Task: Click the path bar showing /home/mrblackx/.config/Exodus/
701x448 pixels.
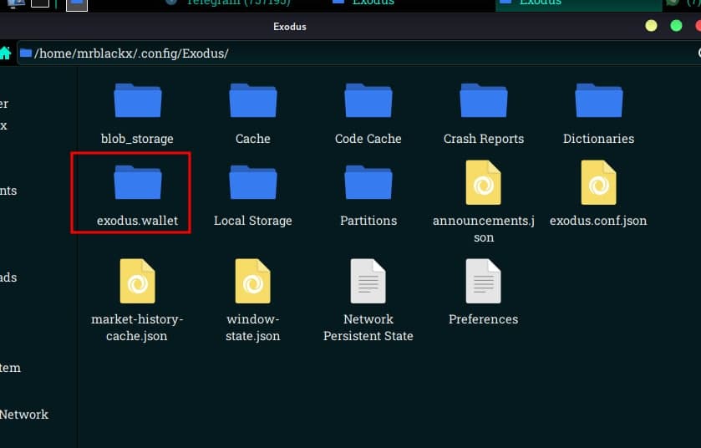Action: pos(334,53)
